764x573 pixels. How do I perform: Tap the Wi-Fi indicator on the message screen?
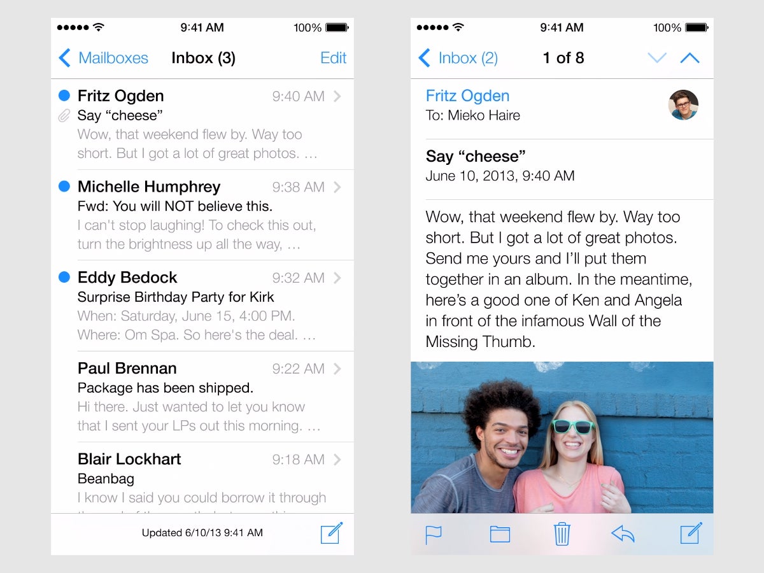coord(457,27)
